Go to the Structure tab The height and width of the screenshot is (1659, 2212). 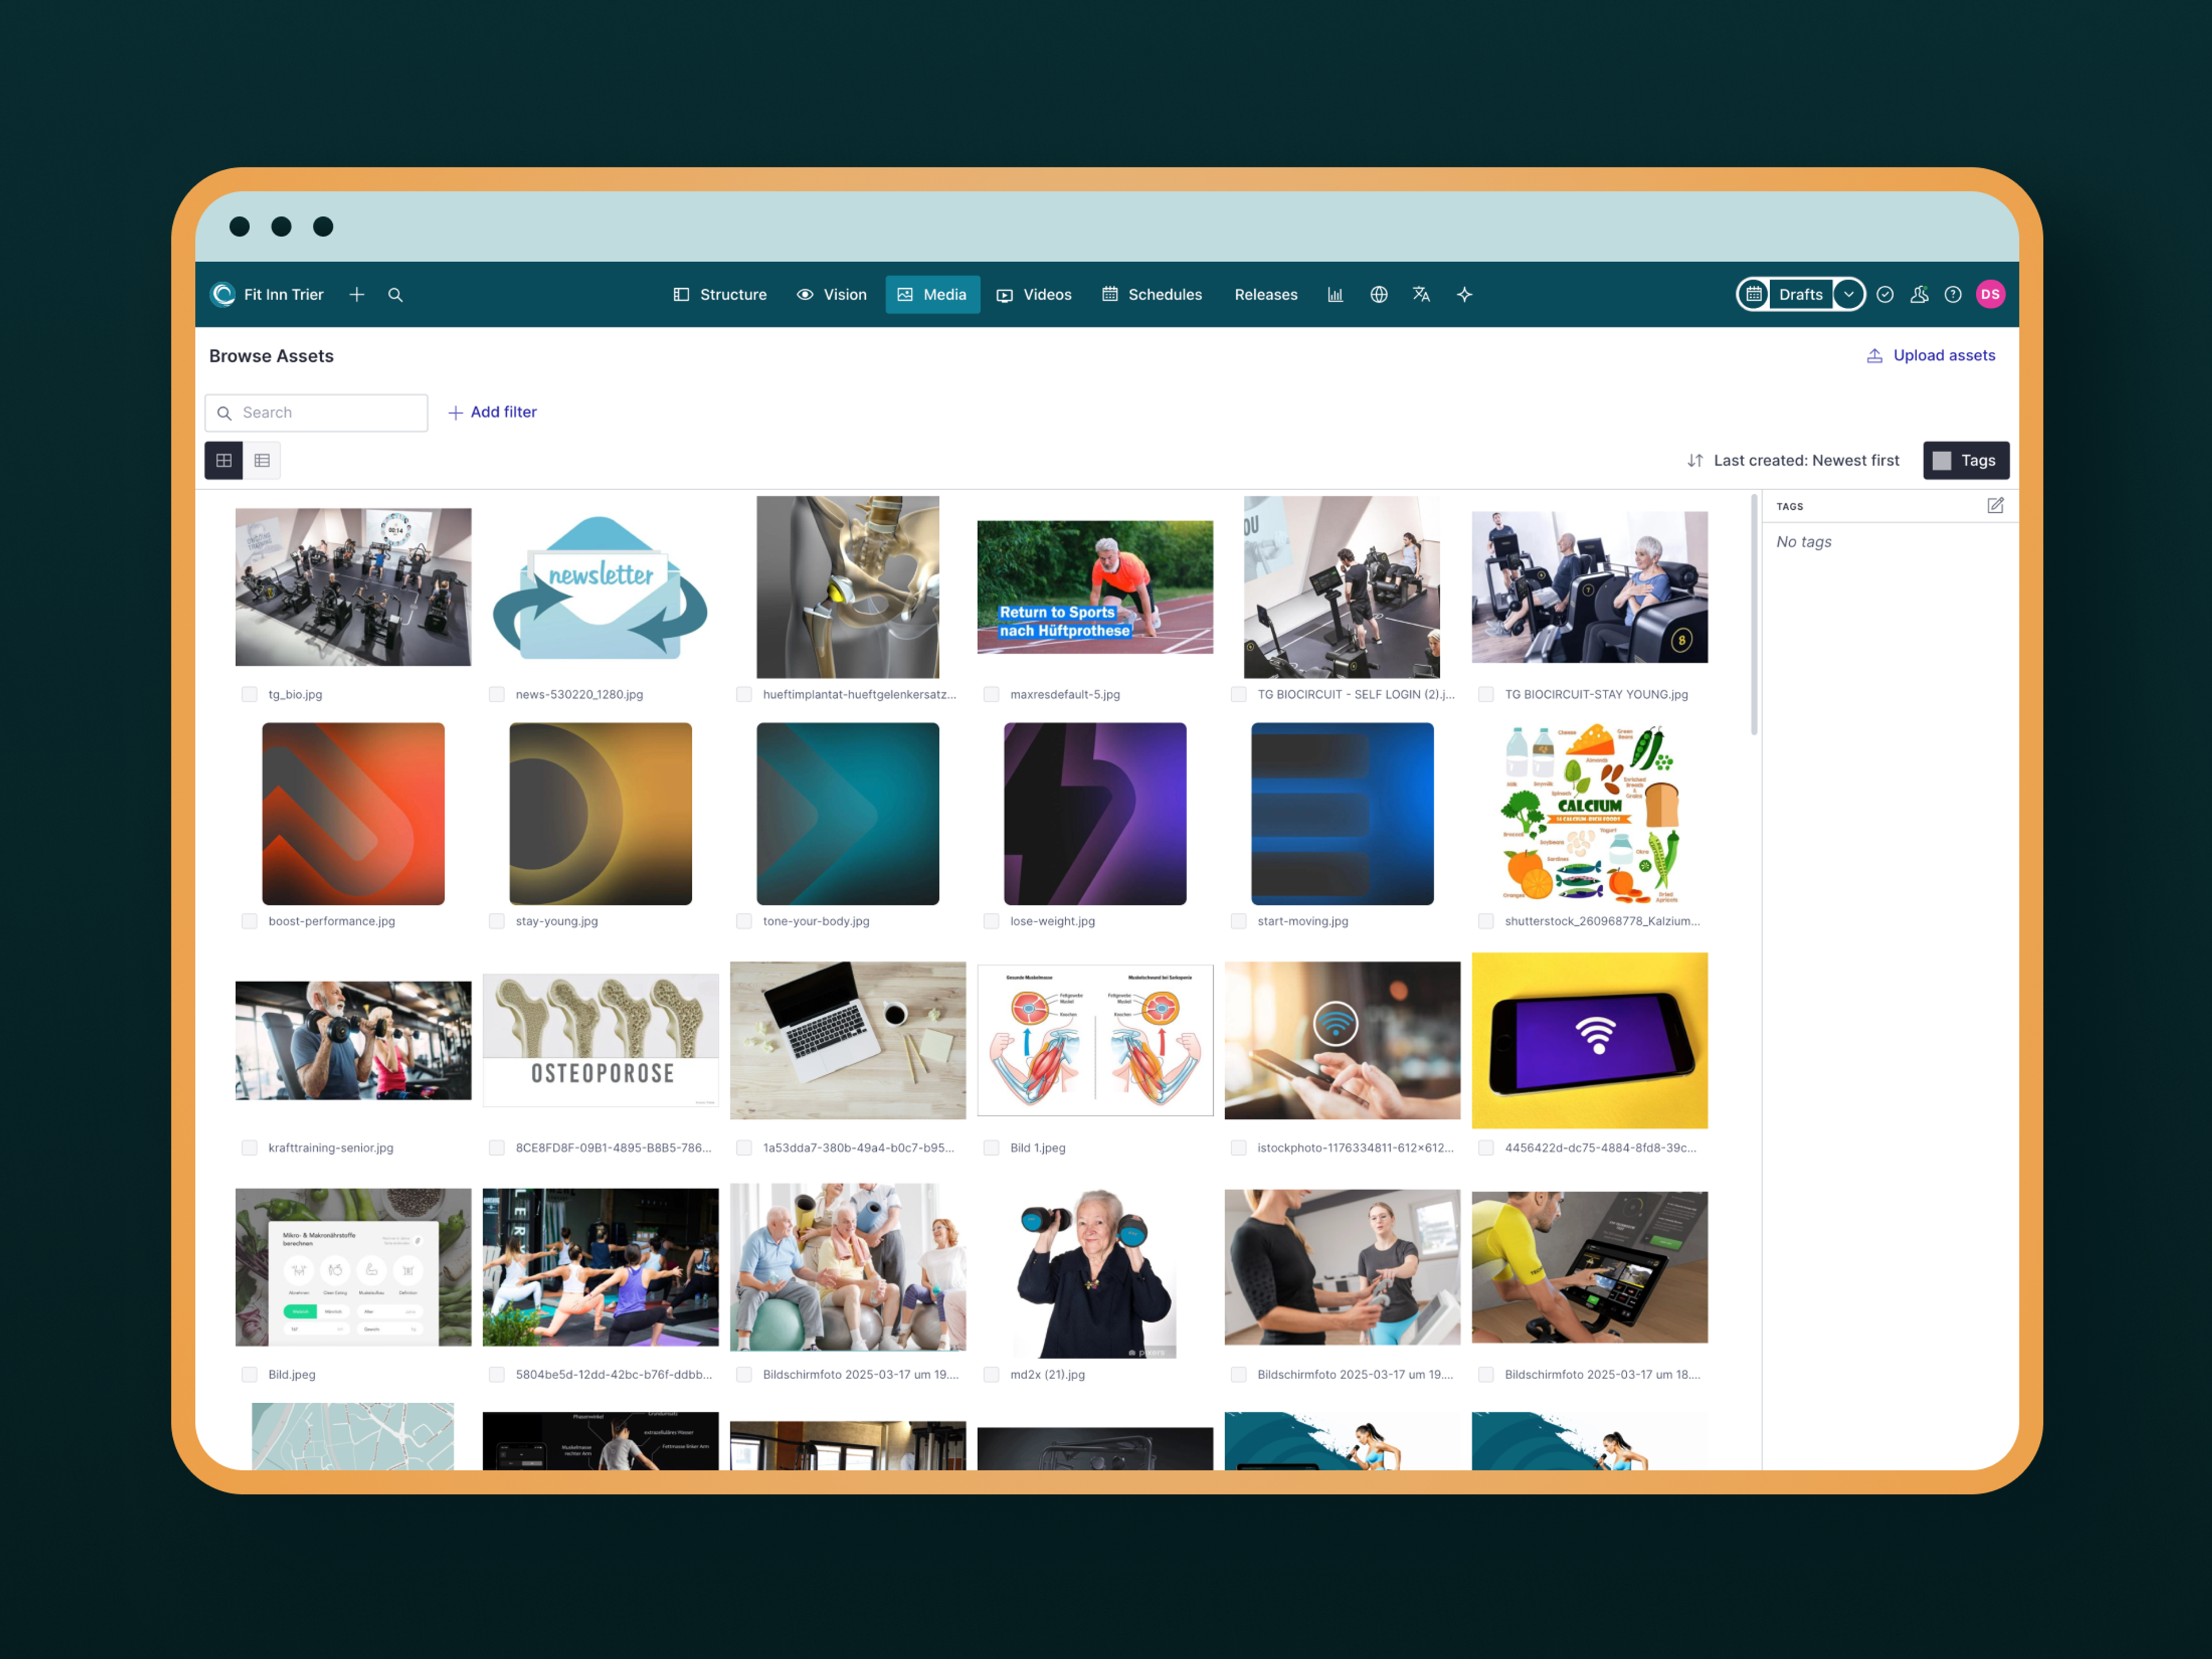click(720, 295)
